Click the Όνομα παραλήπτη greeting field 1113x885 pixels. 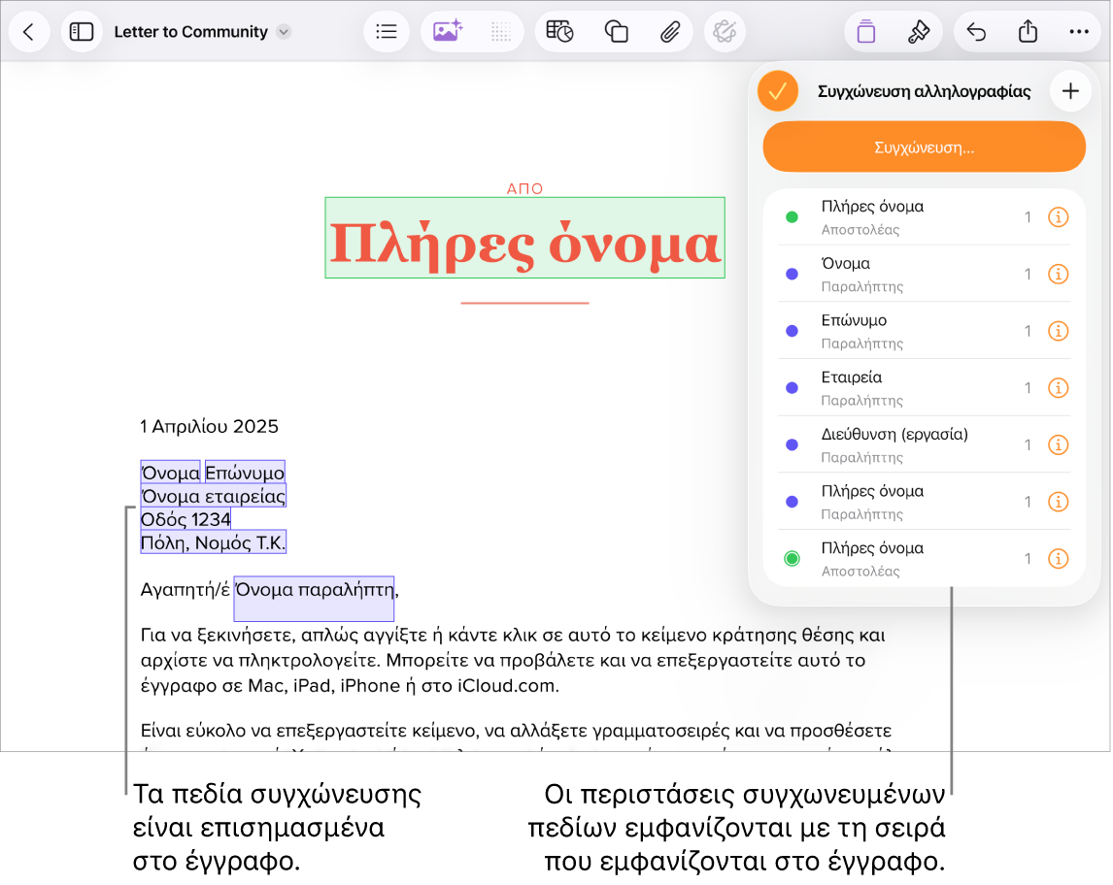(314, 598)
